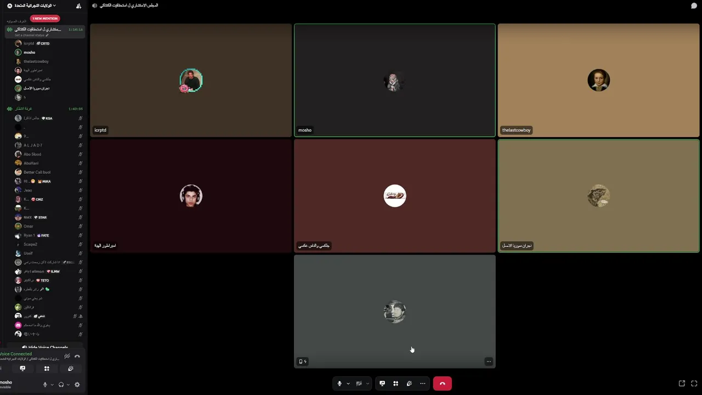Click the invite people icon in server header
Image resolution: width=702 pixels, height=395 pixels.
pyautogui.click(x=78, y=5)
